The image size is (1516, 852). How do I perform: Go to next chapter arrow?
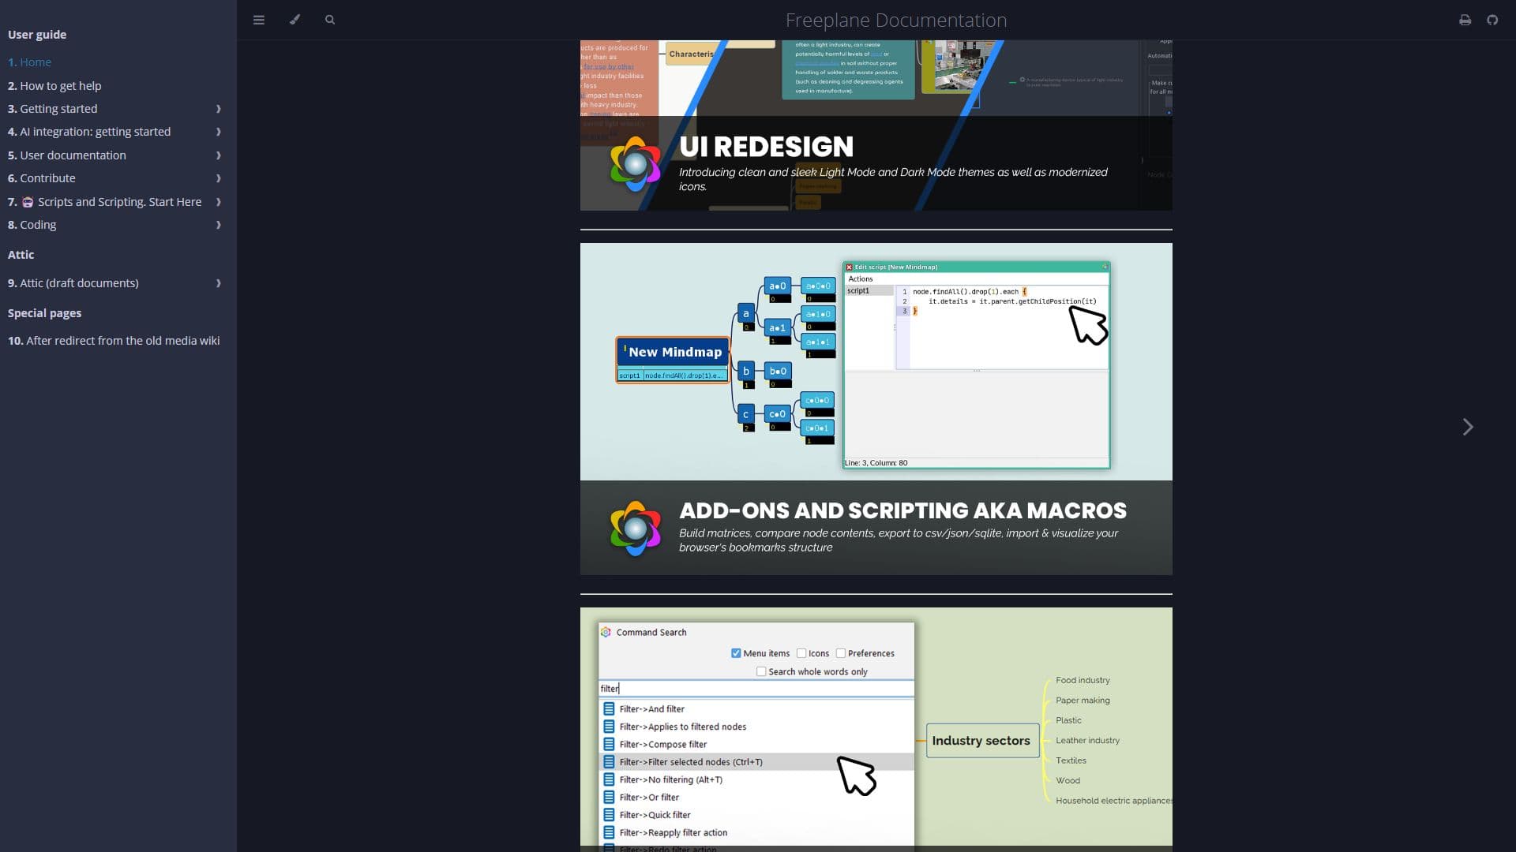tap(1468, 427)
